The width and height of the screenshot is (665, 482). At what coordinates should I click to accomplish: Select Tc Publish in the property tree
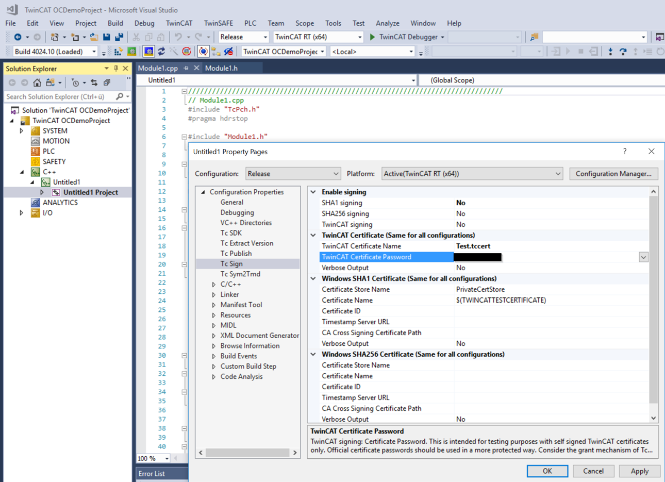click(x=236, y=254)
